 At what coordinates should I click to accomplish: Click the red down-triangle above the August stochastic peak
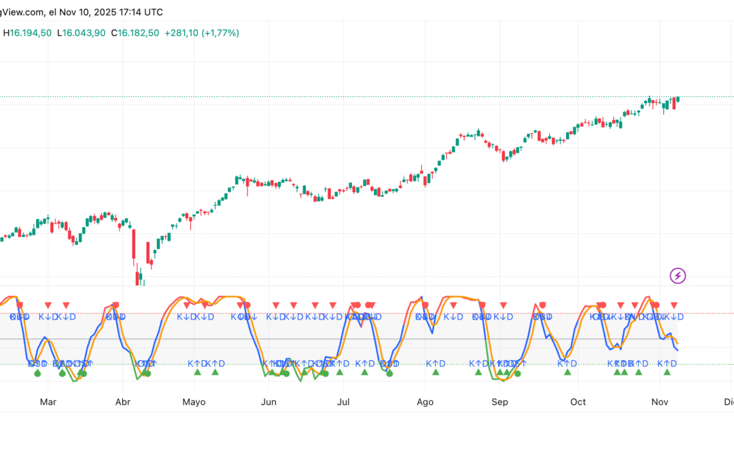point(452,305)
